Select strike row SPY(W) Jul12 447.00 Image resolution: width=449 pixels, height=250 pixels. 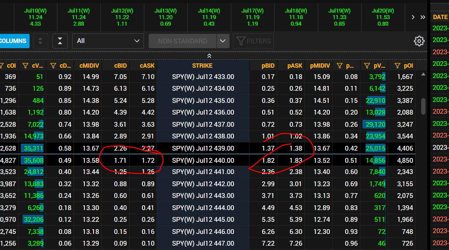pos(203,243)
